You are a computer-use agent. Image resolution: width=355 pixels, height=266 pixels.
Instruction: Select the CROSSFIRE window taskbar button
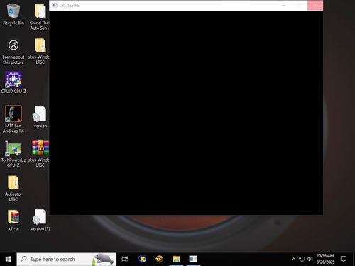click(x=193, y=259)
